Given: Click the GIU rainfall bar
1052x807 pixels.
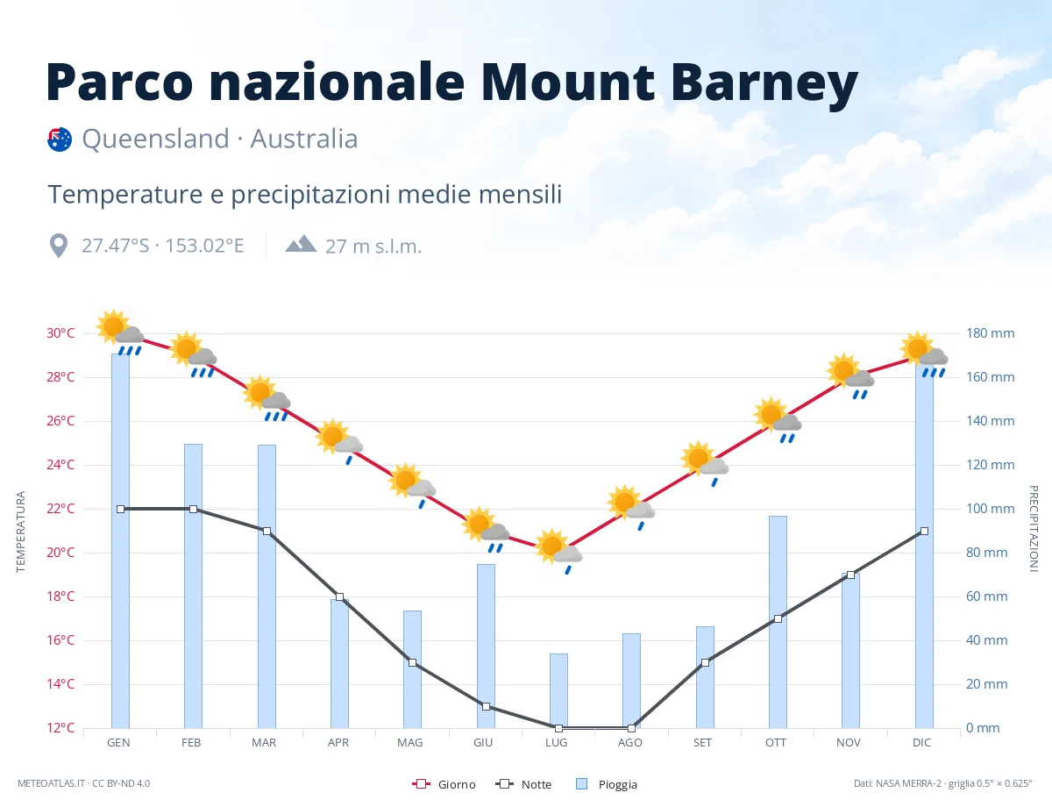Looking at the screenshot, I should click(x=486, y=646).
